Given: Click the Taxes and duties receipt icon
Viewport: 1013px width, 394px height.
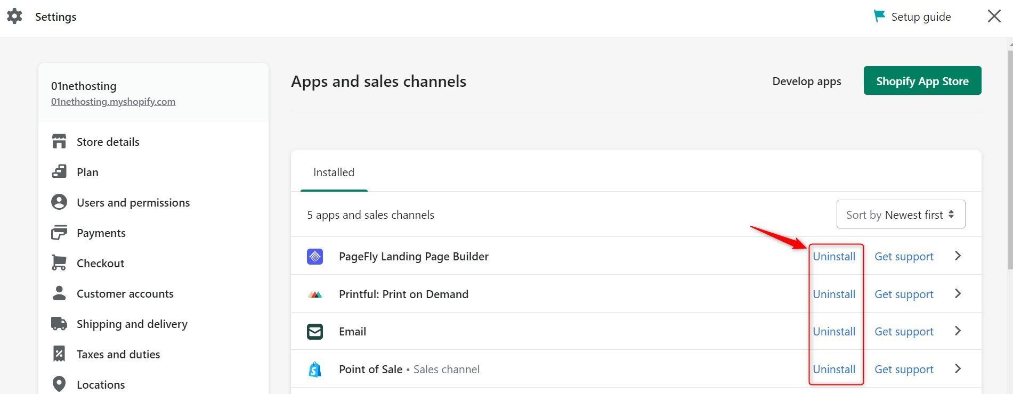Looking at the screenshot, I should click(59, 354).
